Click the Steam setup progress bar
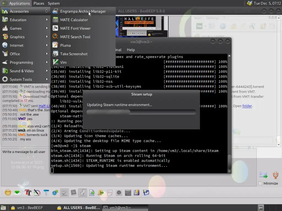This screenshot has width=282, height=211. pyautogui.click(x=141, y=112)
